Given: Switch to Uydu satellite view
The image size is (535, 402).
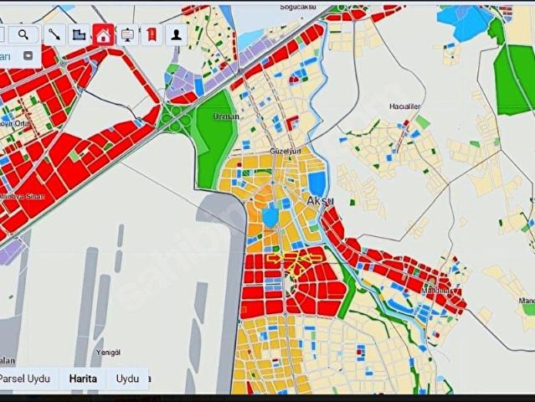Looking at the screenshot, I should 128,379.
